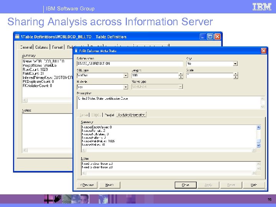Open Columns tab in Table Definition window

click(x=42, y=47)
